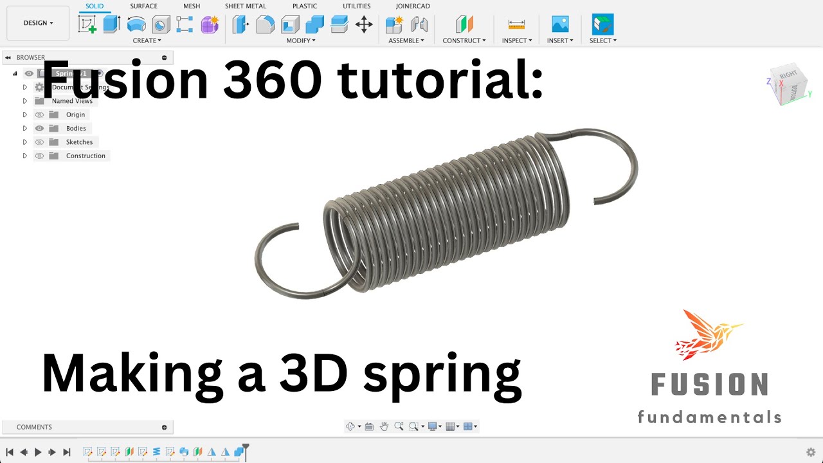Image resolution: width=823 pixels, height=463 pixels.
Task: Open the CREATE dropdown menu
Action: click(147, 41)
